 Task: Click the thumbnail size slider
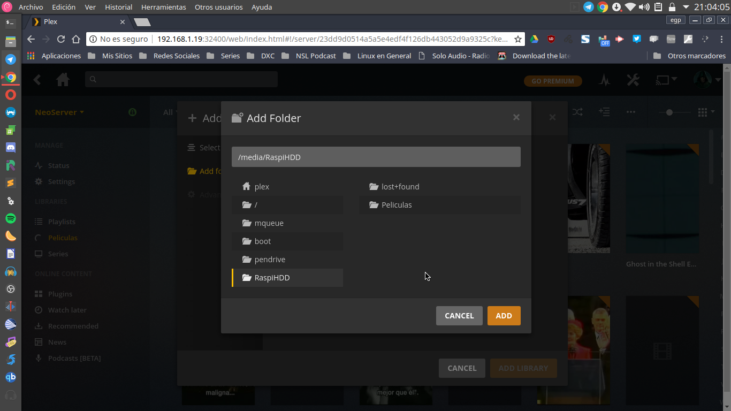click(x=669, y=112)
